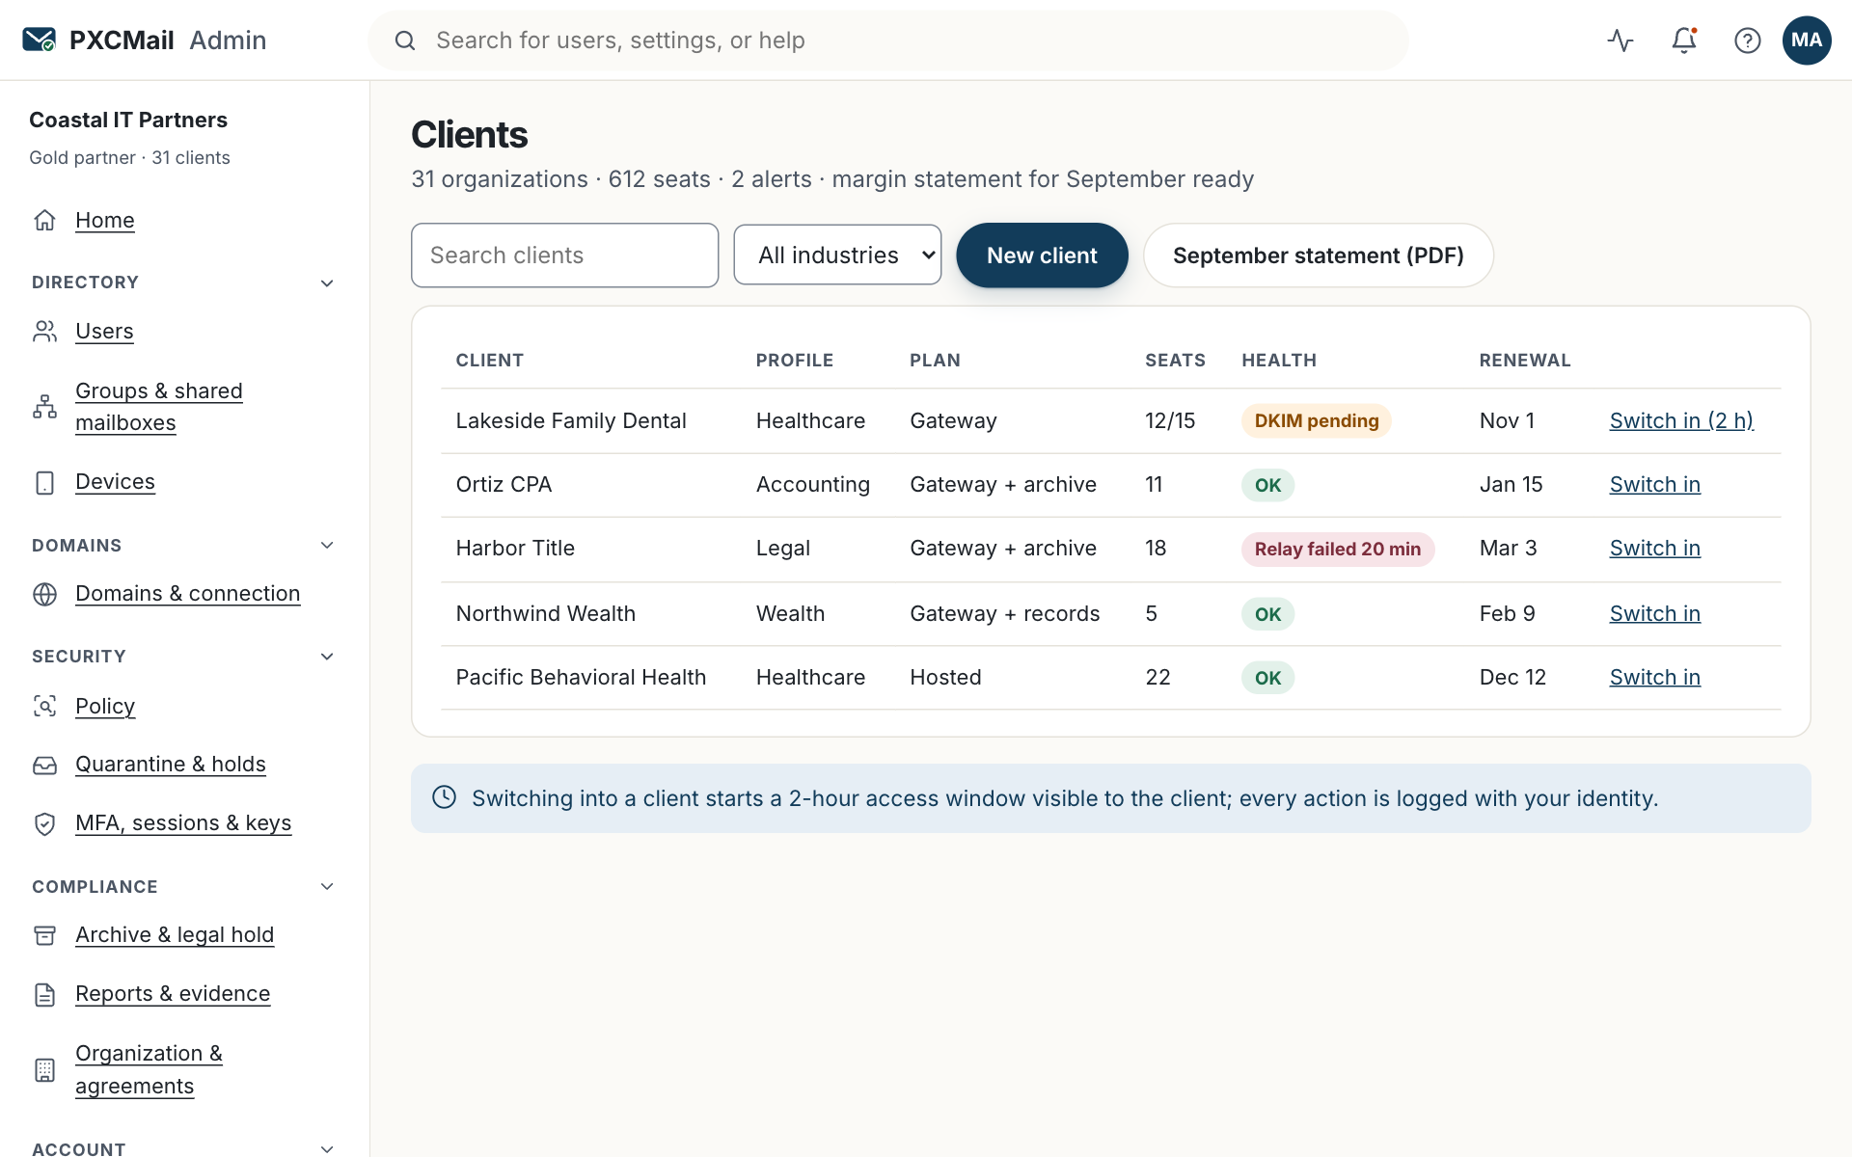Open the activity pulse icon in header

coord(1620,40)
